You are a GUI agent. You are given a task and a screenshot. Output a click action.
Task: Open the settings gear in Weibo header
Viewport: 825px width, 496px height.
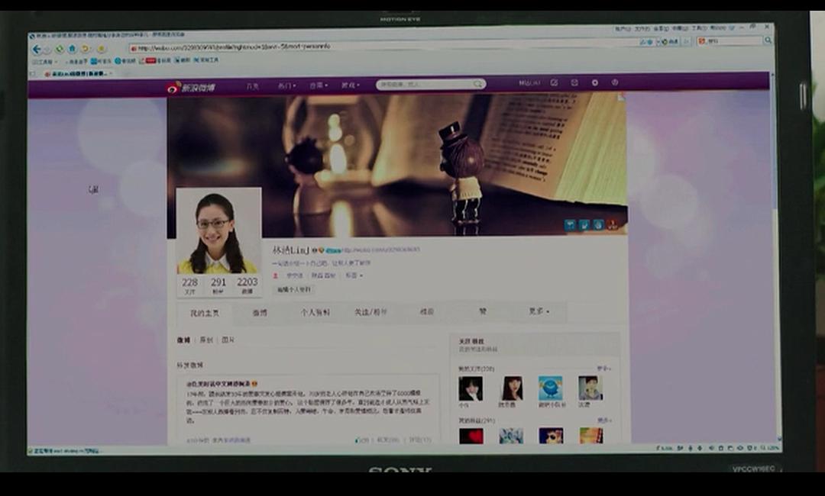click(595, 83)
